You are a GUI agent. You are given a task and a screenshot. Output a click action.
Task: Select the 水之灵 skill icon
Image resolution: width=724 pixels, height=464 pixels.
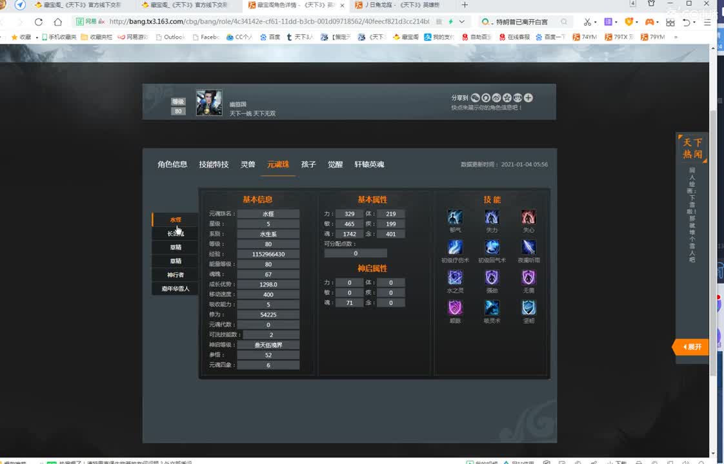coord(455,277)
